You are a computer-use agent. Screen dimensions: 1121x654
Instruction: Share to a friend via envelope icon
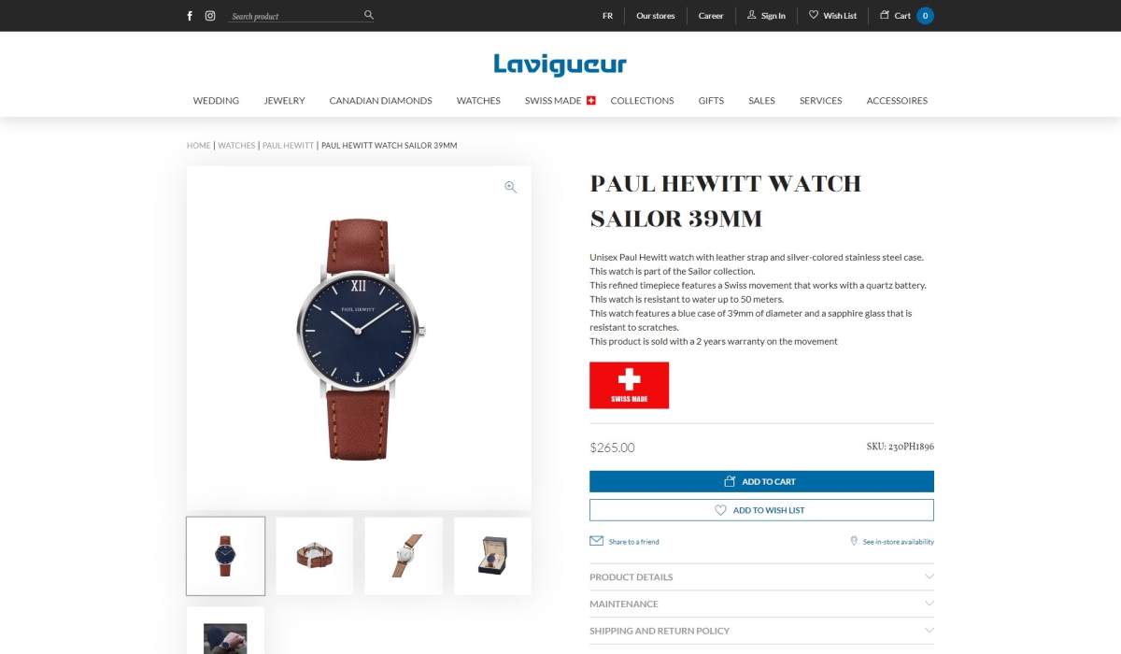tap(596, 541)
